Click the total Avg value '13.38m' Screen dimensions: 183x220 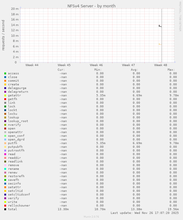pyautogui.click(x=136, y=209)
